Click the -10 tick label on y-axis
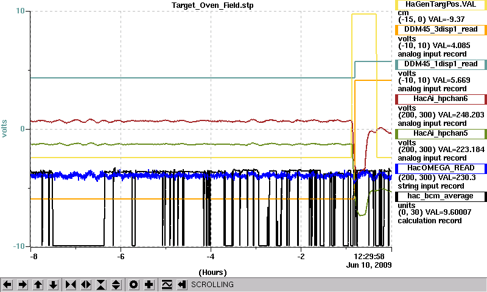This screenshot has width=487, height=292. point(19,246)
